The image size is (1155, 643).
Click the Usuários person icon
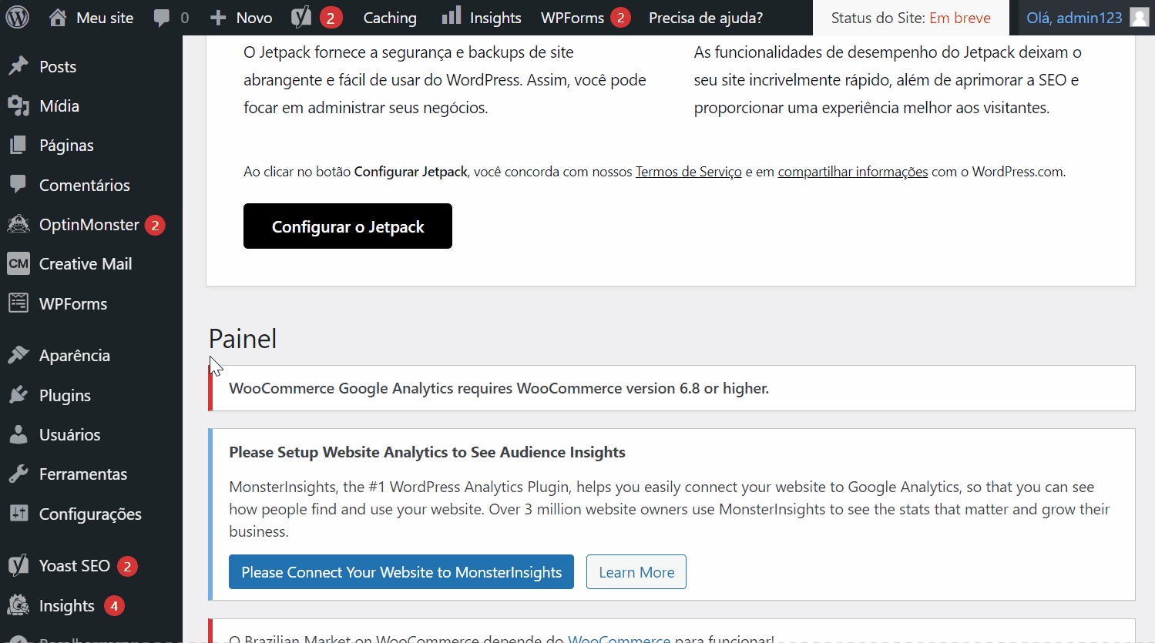[x=18, y=434]
